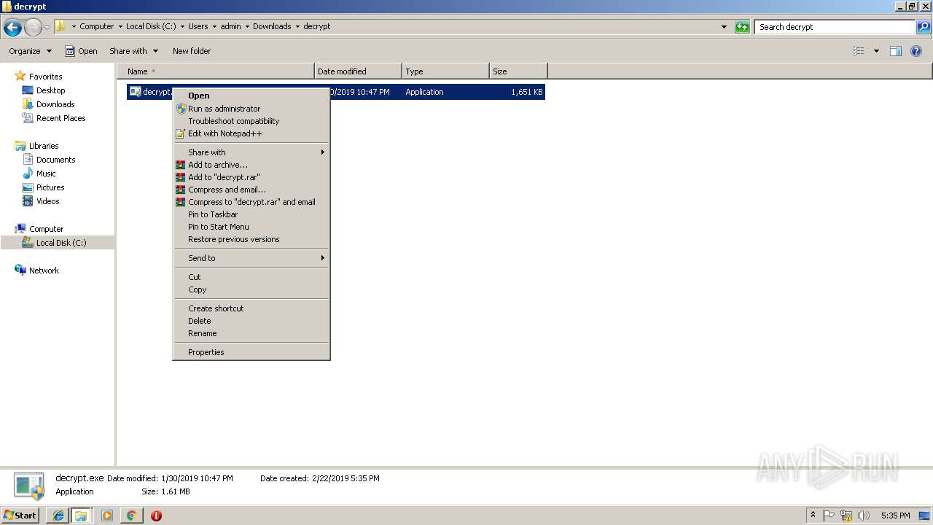Choose Copy in the context menu
Viewport: 933px width, 525px height.
tap(251, 289)
